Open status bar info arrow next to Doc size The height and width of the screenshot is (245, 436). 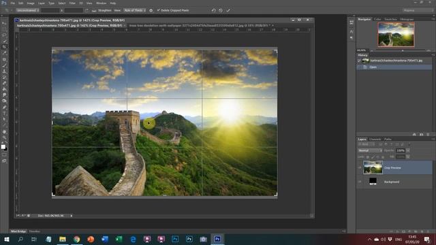(72, 216)
